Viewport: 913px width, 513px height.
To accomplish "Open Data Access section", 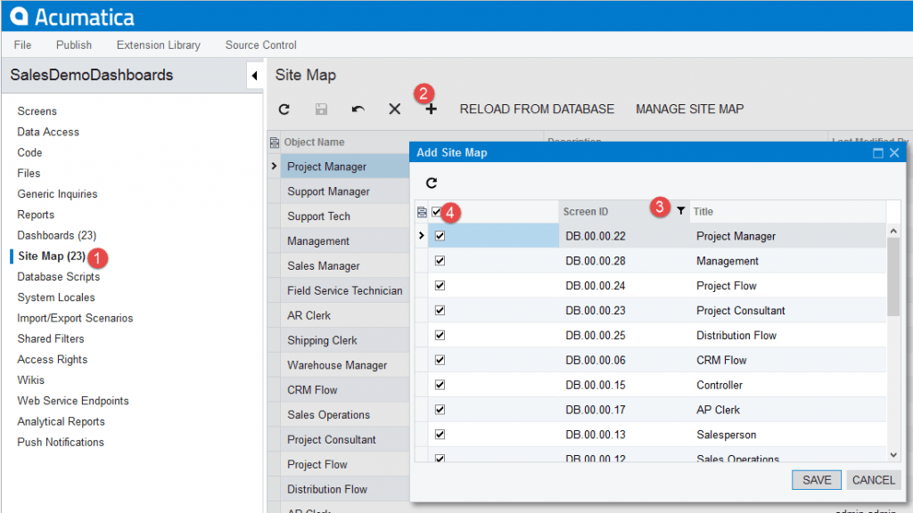I will pyautogui.click(x=48, y=132).
